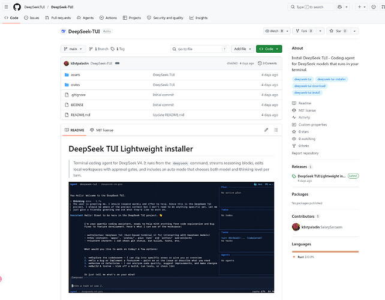Open the Security and quality tab
Image resolution: width=385 pixels, height=300 pixels.
tap(166, 17)
